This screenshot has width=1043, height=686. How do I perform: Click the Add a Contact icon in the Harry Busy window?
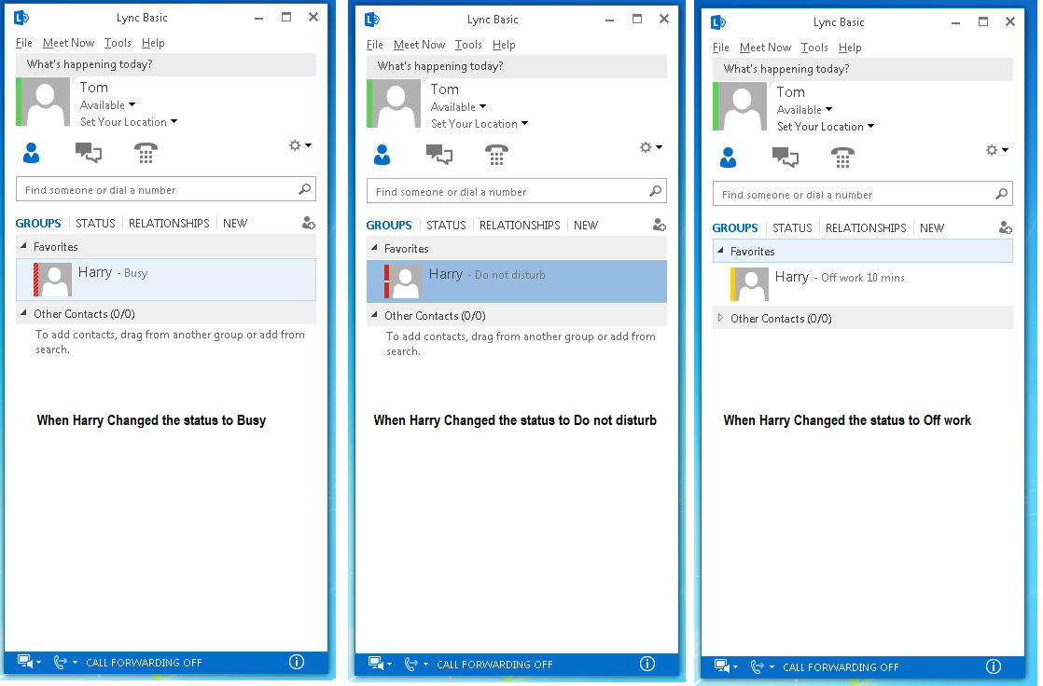point(308,223)
